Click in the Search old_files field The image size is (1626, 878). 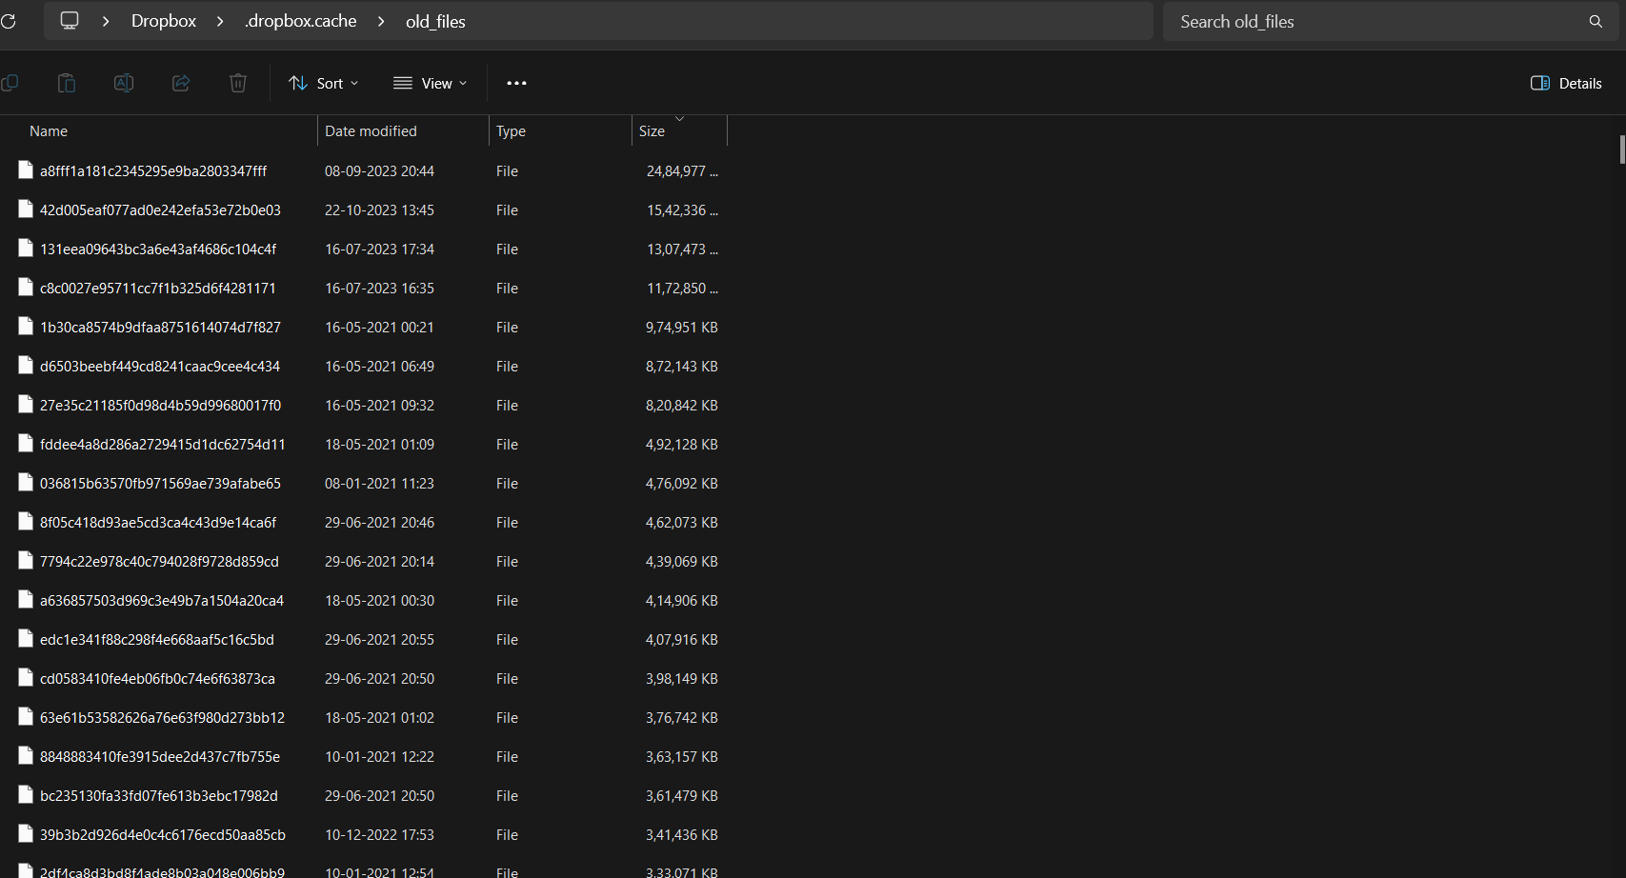(x=1372, y=21)
